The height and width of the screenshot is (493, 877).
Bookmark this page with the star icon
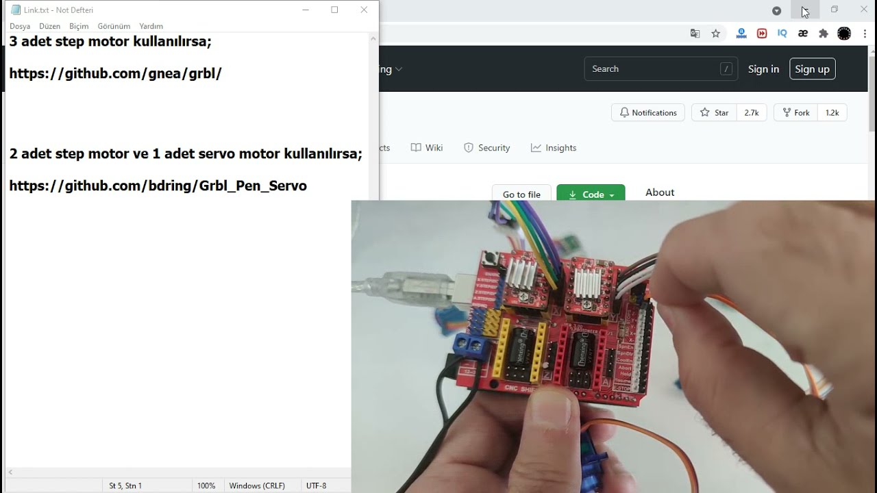pos(715,34)
